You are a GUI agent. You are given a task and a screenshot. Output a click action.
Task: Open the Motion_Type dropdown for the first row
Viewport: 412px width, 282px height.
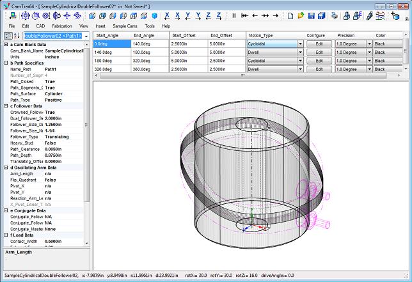point(300,44)
